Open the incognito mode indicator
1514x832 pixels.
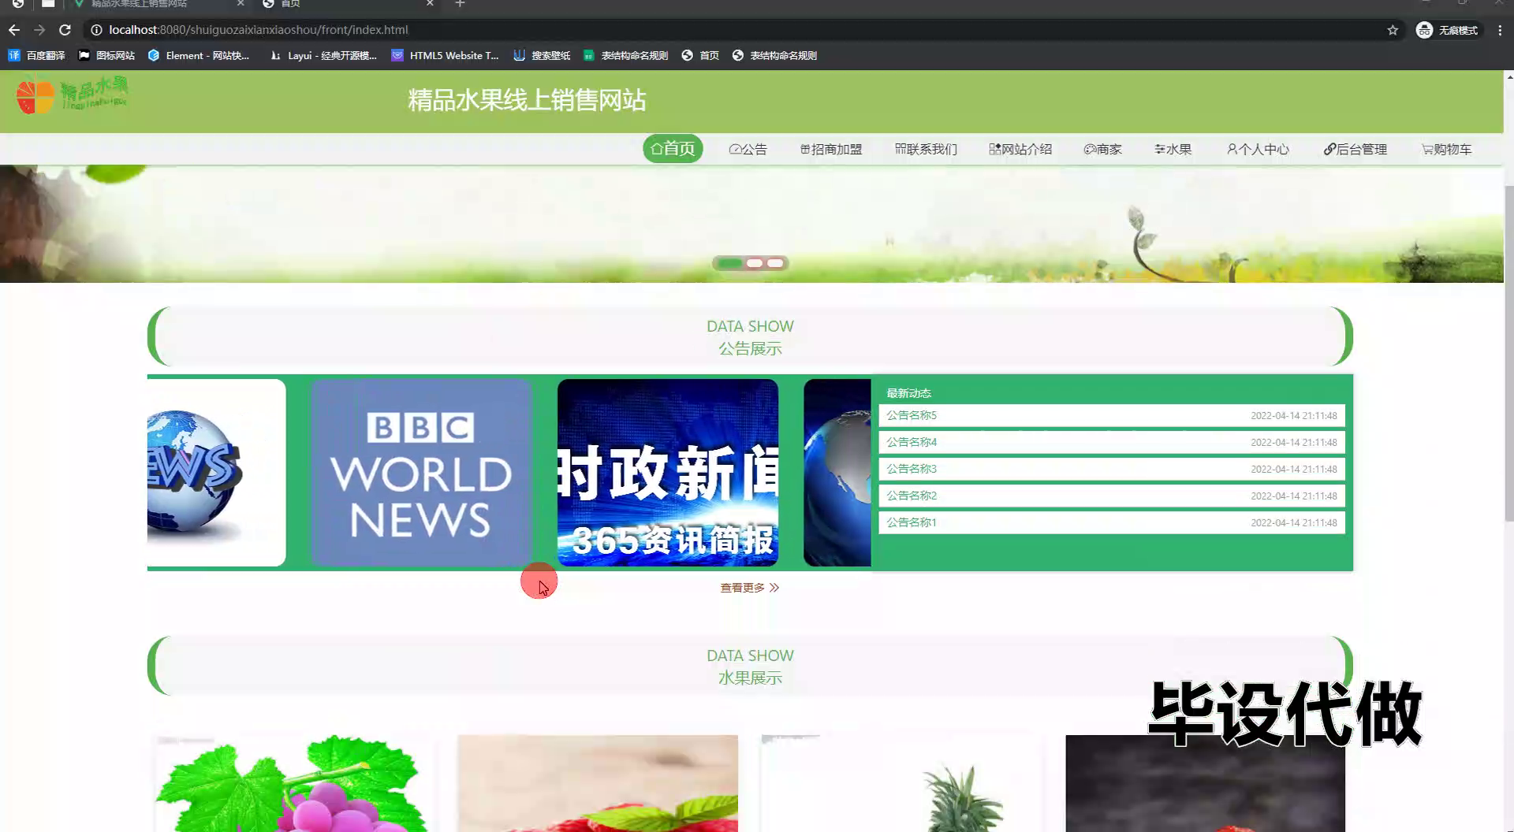point(1448,30)
